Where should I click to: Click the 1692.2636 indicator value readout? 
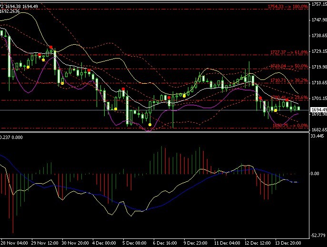click(10, 11)
